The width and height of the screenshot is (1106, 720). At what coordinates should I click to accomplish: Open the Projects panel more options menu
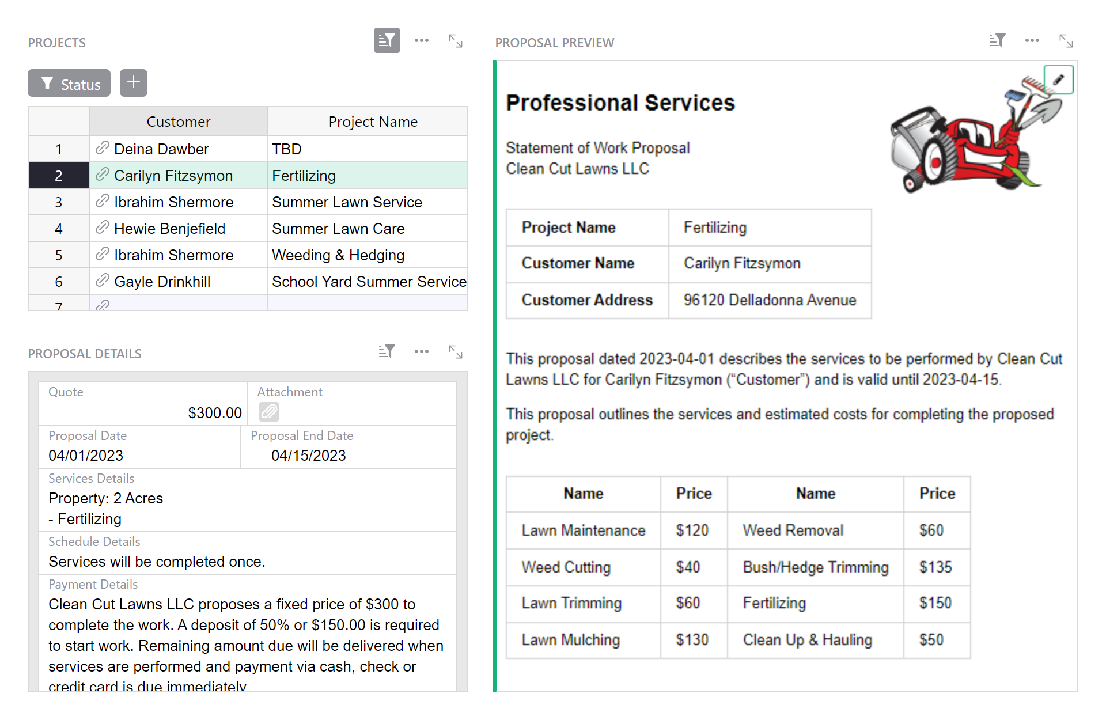pos(421,40)
